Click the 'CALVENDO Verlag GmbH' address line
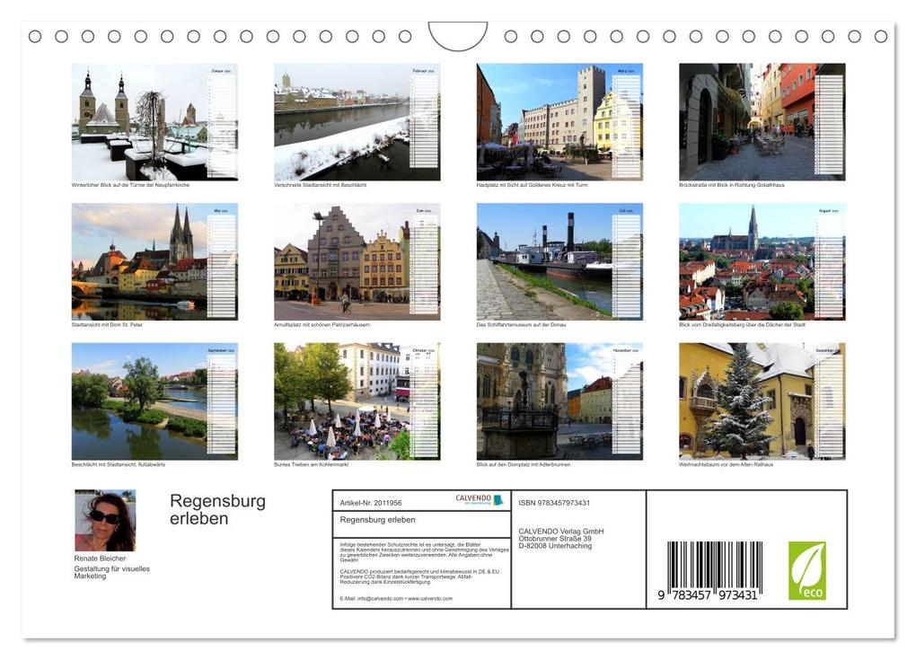This screenshot has width=916, height=660. [561, 532]
